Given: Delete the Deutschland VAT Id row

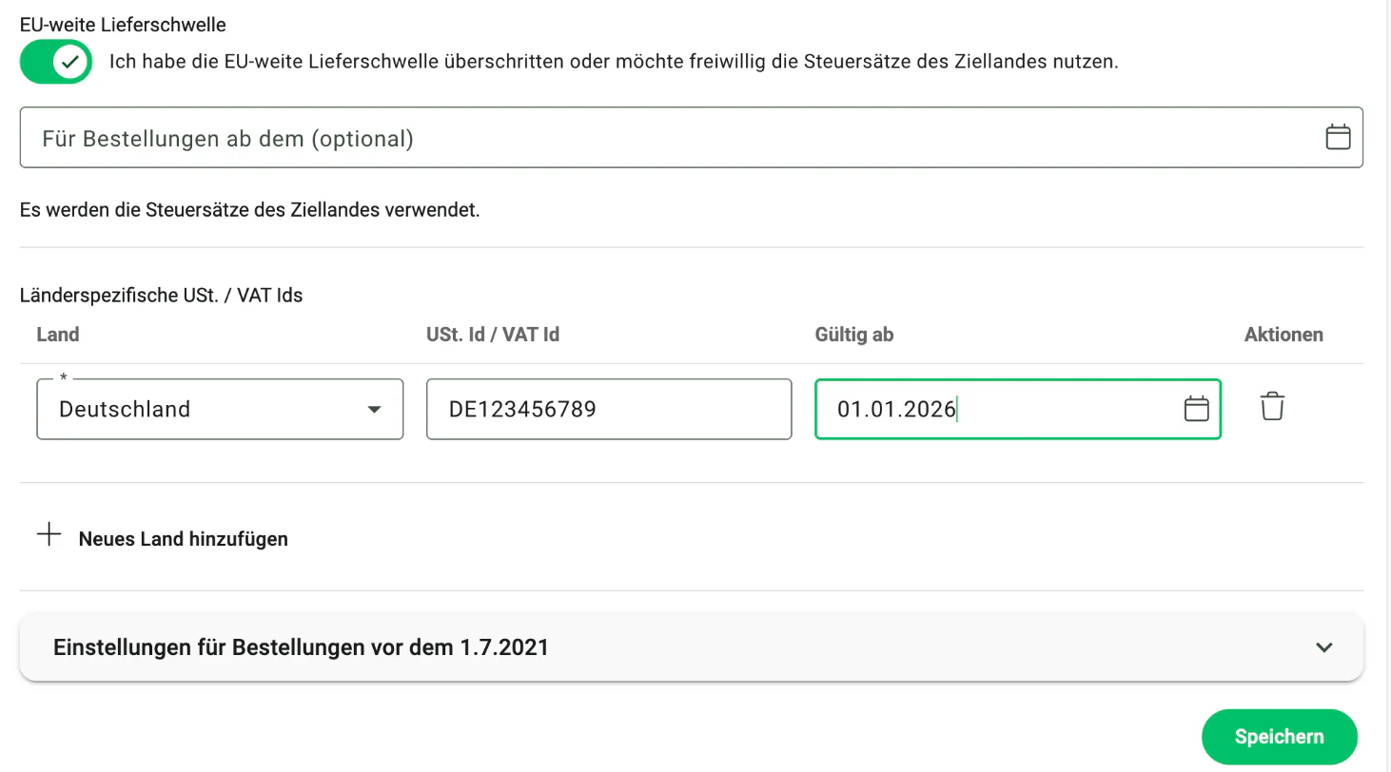Looking at the screenshot, I should point(1272,407).
